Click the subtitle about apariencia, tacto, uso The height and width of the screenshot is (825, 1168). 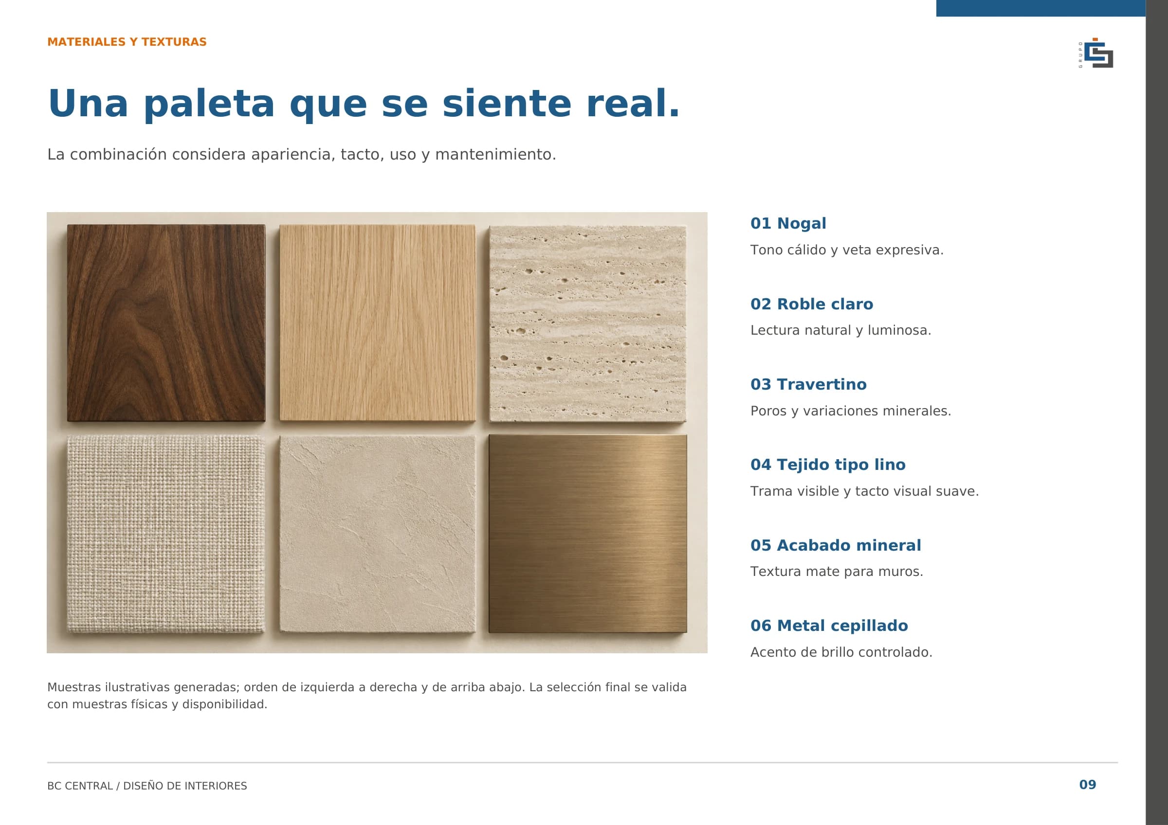(302, 155)
